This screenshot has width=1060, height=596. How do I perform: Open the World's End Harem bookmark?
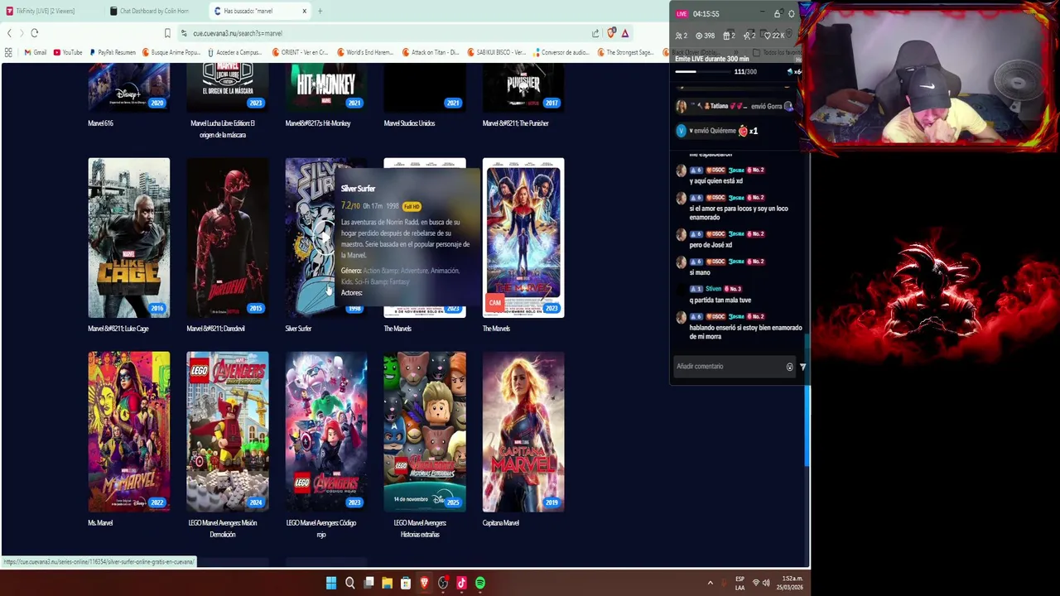pos(364,52)
